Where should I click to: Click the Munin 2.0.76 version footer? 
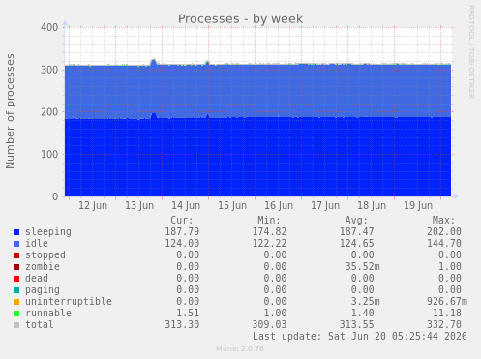click(x=240, y=349)
